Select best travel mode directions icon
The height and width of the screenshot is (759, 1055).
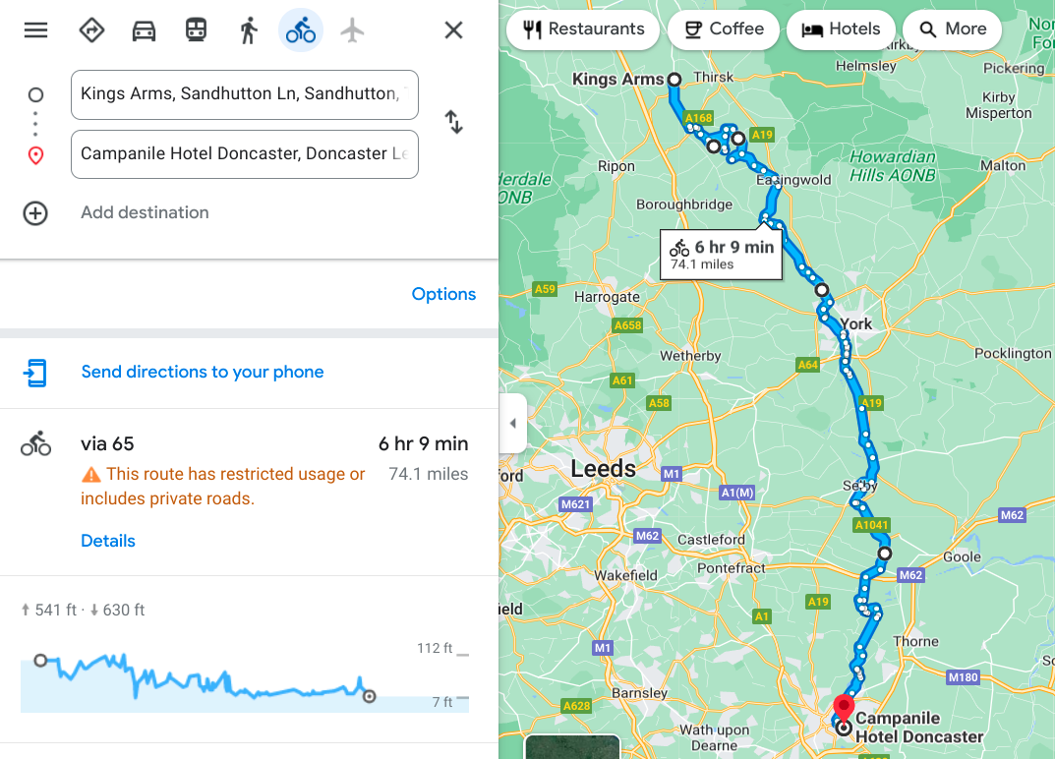point(91,30)
